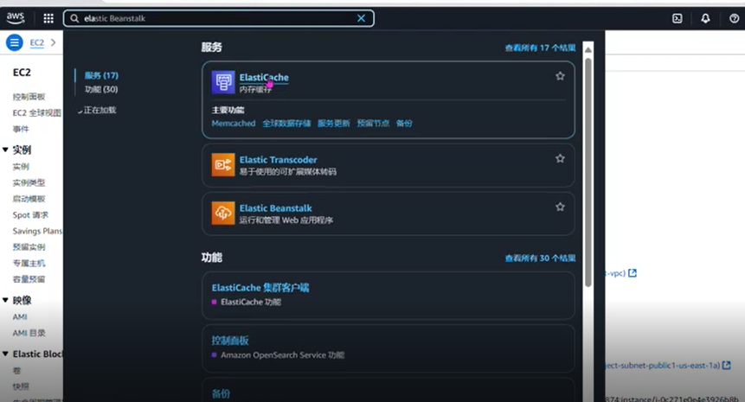Collapse the 映像 sidebar section
The image size is (745, 402).
6,301
